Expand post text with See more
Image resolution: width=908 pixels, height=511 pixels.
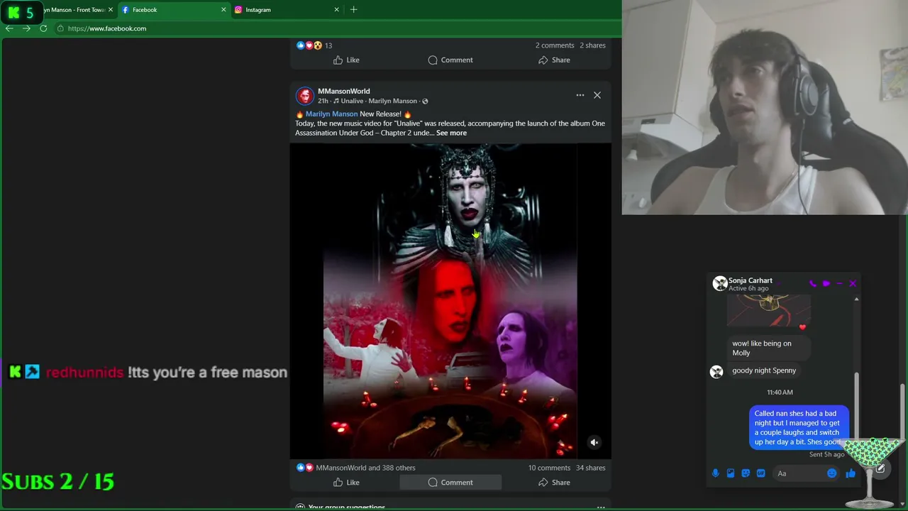[x=451, y=133]
